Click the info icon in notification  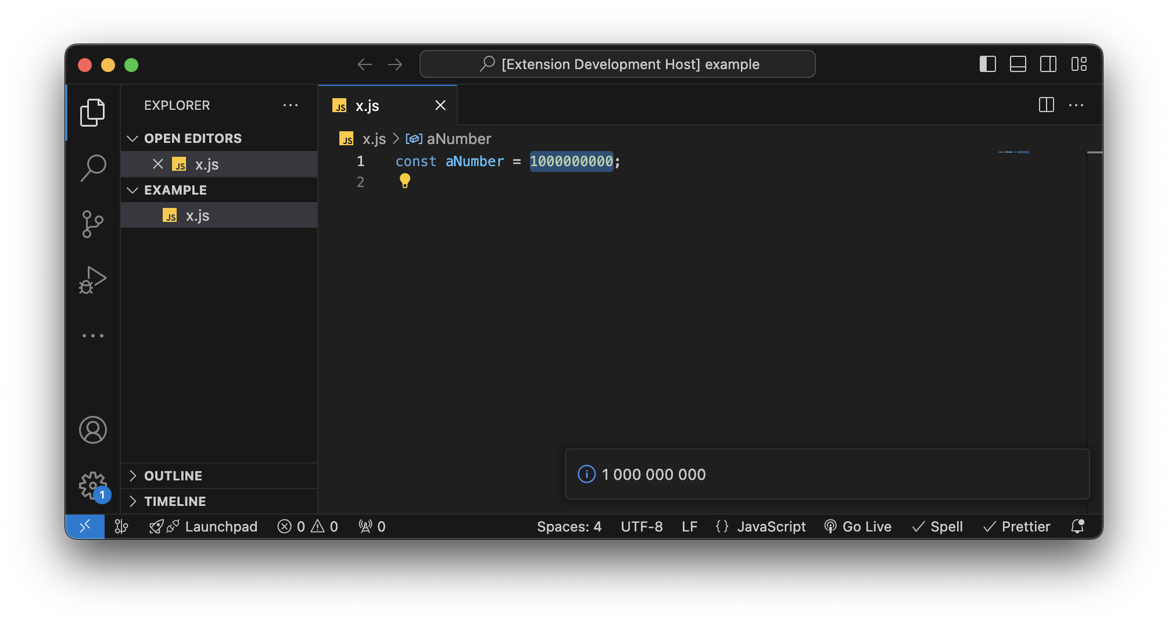[586, 474]
